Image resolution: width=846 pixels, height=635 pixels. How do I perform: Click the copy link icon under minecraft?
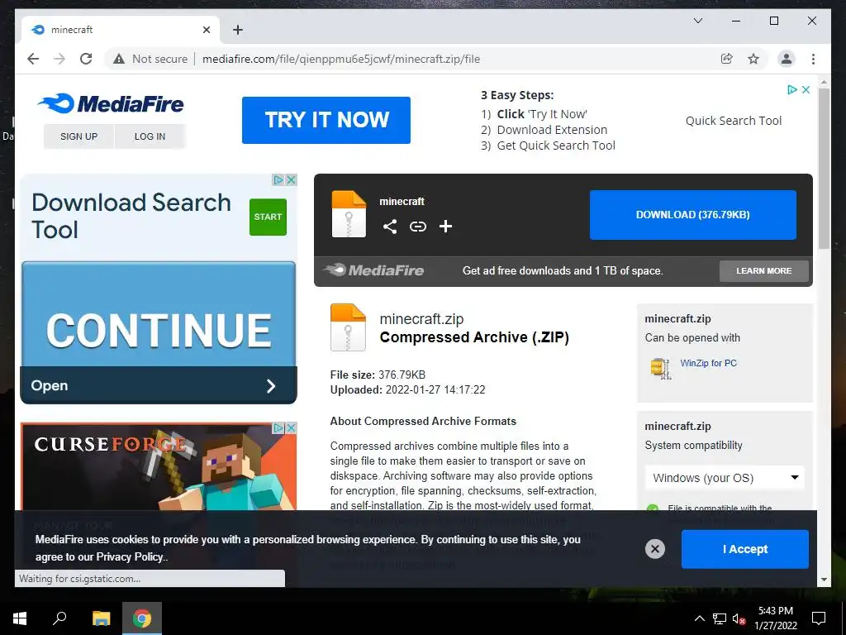[417, 227]
